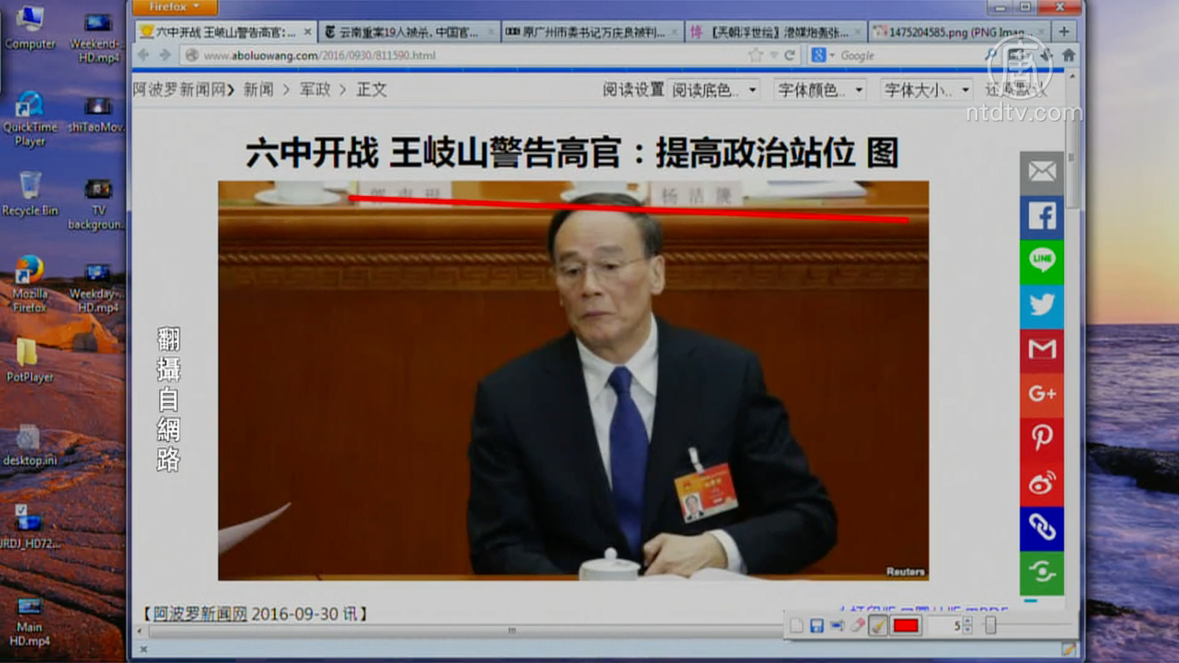Open the 阅读底色 dropdown
The image size is (1179, 663).
click(x=714, y=90)
